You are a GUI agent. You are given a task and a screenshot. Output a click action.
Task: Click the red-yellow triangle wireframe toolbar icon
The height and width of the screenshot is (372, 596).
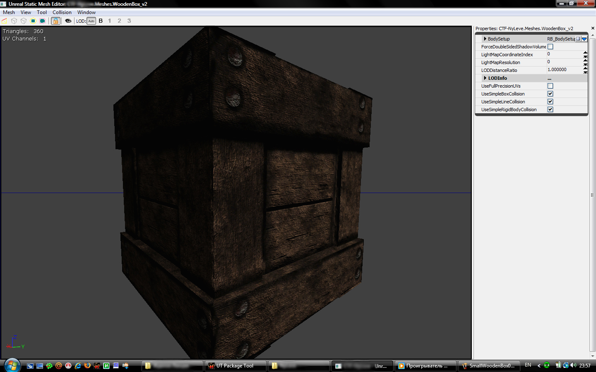pyautogui.click(x=5, y=21)
